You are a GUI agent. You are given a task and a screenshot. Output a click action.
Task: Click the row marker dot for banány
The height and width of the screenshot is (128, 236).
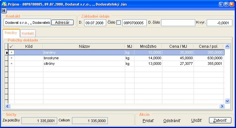(x=12, y=52)
